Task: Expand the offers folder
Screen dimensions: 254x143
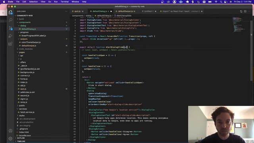Action: (23, 62)
